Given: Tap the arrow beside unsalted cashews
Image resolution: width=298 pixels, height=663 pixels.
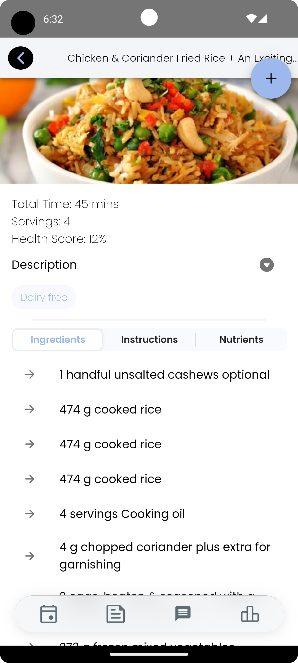Looking at the screenshot, I should point(30,375).
